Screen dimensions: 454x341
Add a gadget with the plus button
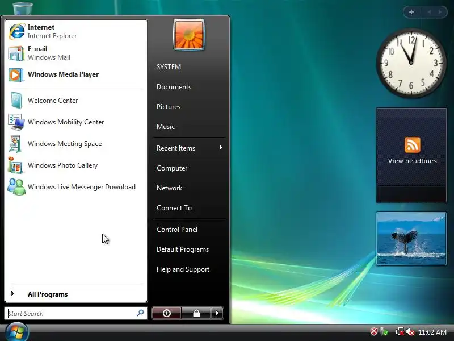pyautogui.click(x=411, y=12)
